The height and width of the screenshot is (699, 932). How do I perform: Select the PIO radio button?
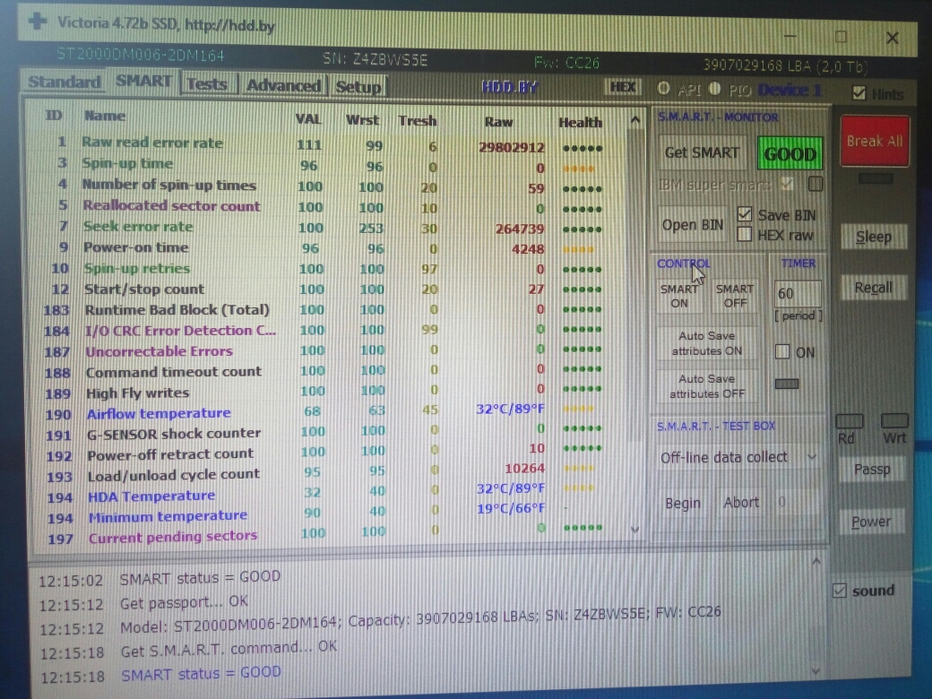click(x=714, y=89)
